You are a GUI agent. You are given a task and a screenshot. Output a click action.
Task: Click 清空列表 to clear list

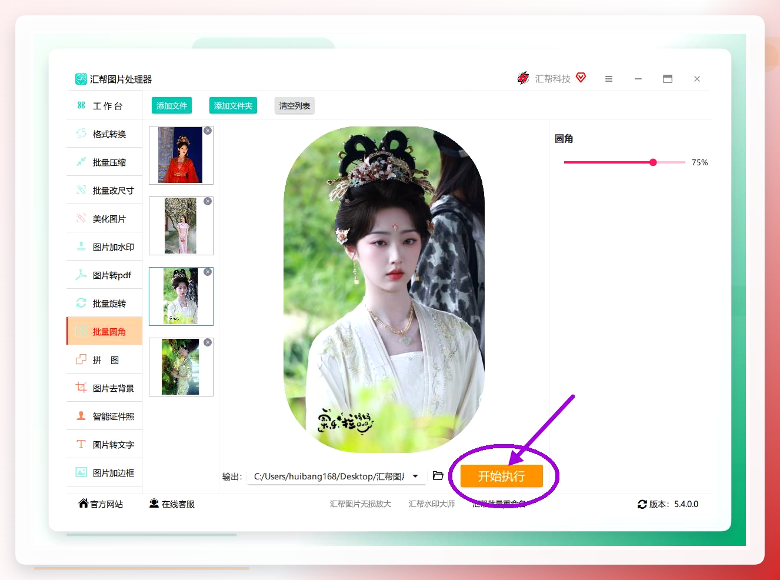pyautogui.click(x=295, y=106)
